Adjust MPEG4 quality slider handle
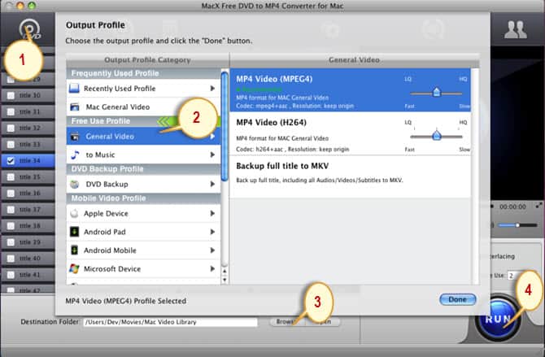 [437, 92]
